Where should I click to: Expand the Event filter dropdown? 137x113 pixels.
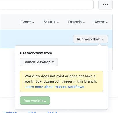coord(27,22)
